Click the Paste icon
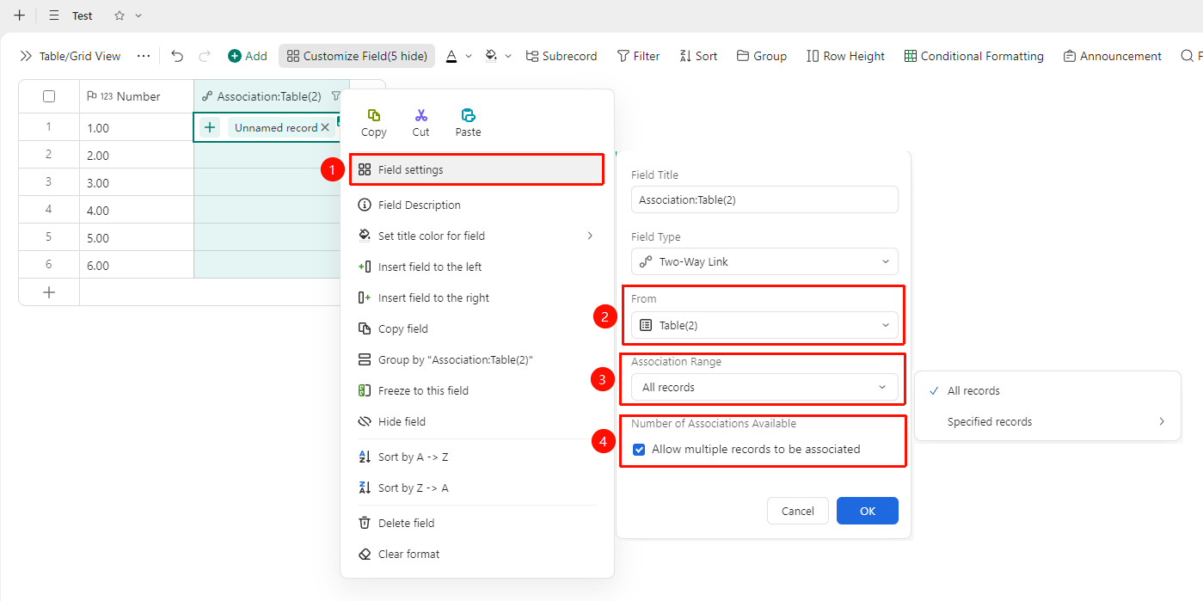The image size is (1203, 601). [x=468, y=115]
